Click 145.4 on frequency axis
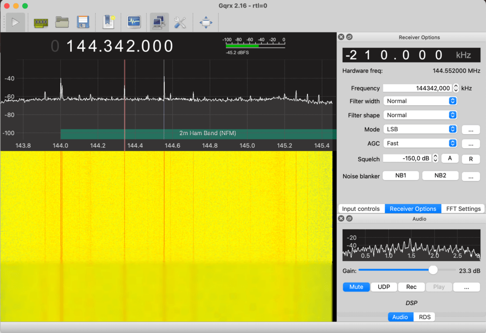This screenshot has height=333, width=486. (322, 145)
